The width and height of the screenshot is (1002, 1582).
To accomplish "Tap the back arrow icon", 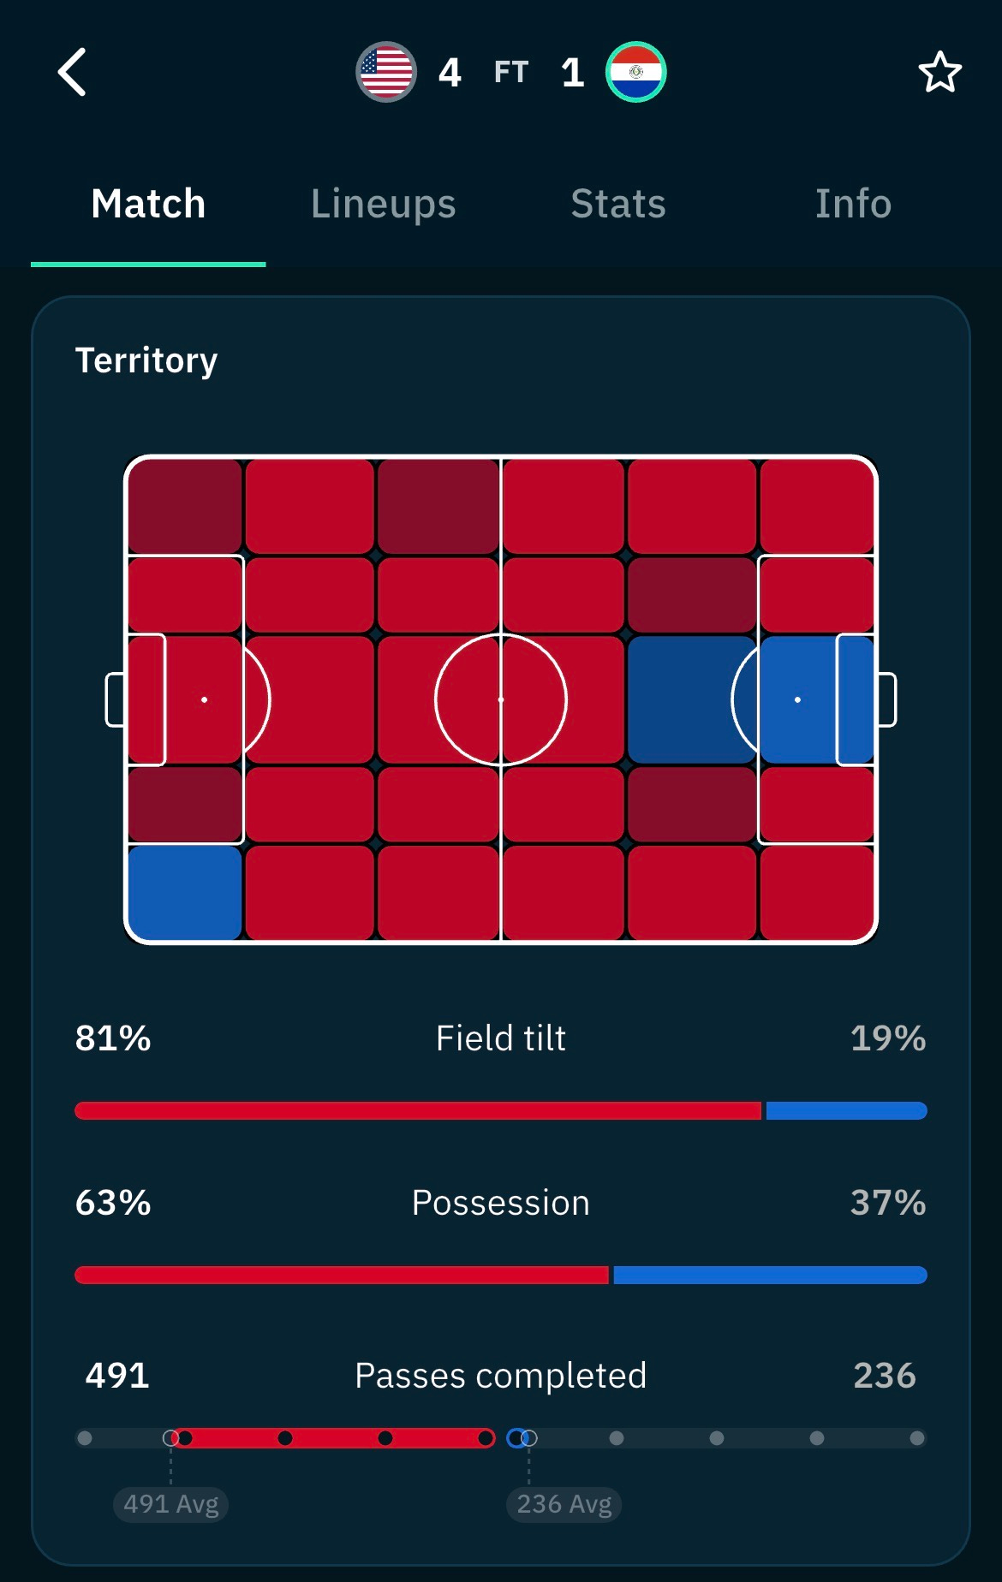I will tap(73, 72).
